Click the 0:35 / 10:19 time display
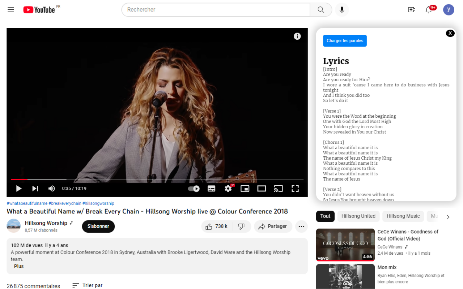Screen dimensions: 463x289 coord(74,189)
